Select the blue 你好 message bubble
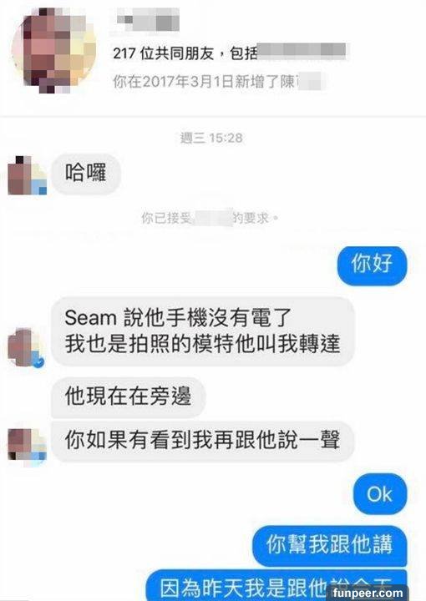426x601 pixels. [372, 265]
